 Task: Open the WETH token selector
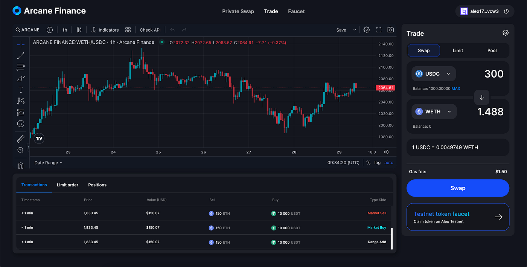[434, 111]
